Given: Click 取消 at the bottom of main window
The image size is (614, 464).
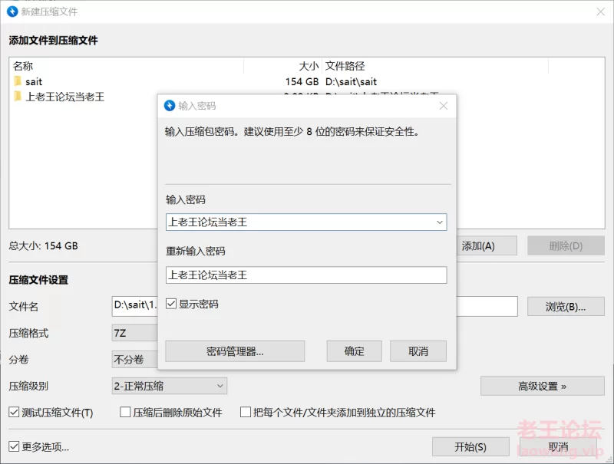Looking at the screenshot, I should [559, 447].
